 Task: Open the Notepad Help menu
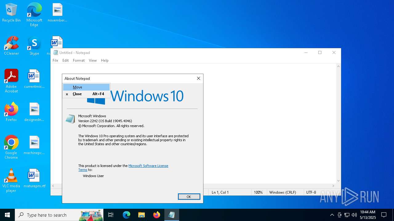[105, 60]
